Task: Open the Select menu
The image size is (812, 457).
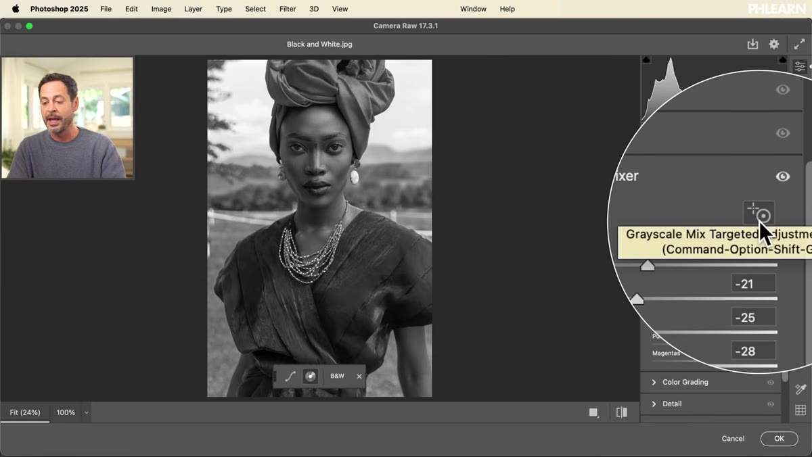Action: point(255,9)
